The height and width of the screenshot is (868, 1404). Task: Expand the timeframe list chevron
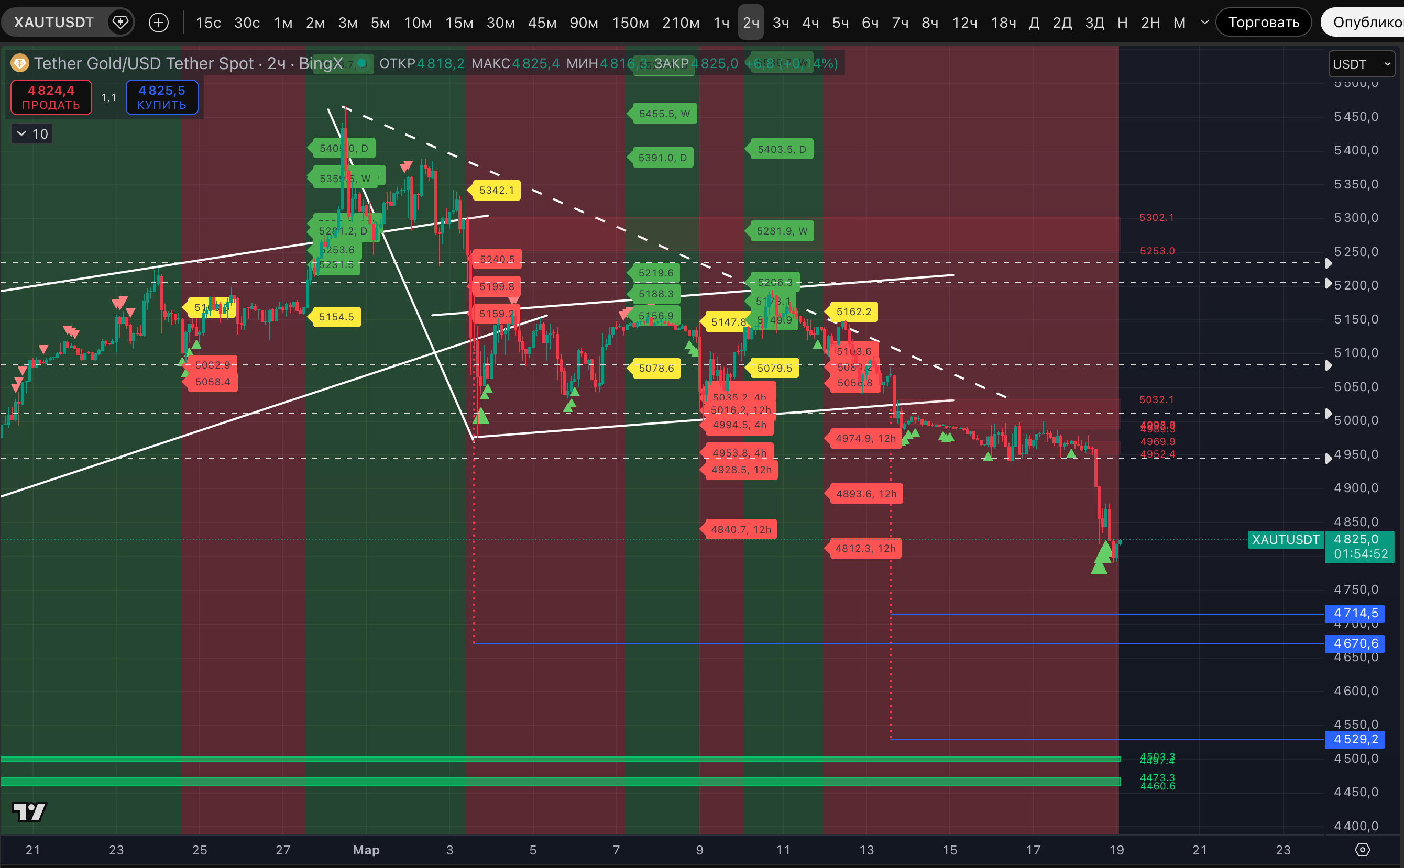click(1204, 23)
